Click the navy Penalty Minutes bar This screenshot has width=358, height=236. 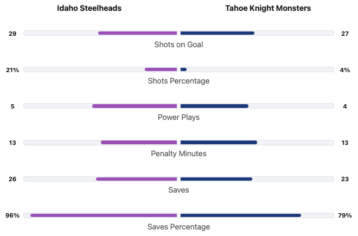coord(219,143)
